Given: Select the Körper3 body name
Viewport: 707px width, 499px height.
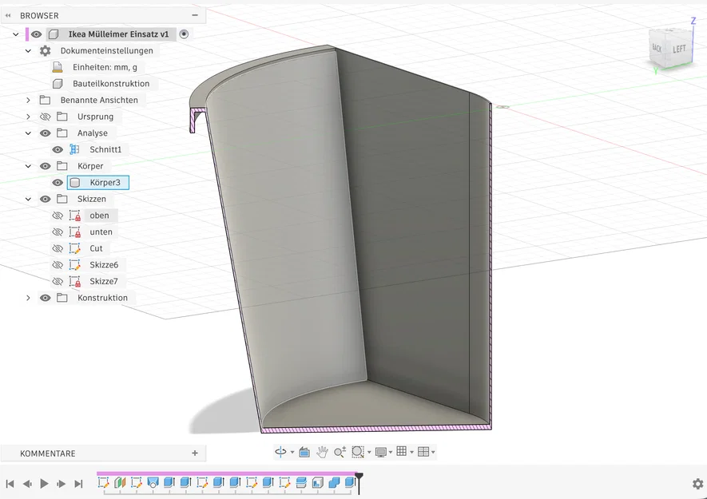Looking at the screenshot, I should pyautogui.click(x=105, y=183).
